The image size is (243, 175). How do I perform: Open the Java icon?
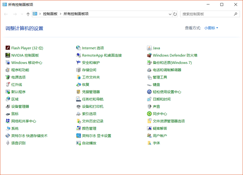(x=149, y=48)
